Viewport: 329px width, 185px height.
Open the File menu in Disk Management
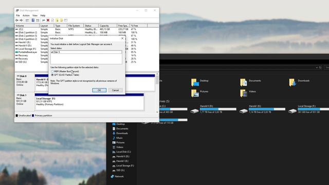coord(18,15)
